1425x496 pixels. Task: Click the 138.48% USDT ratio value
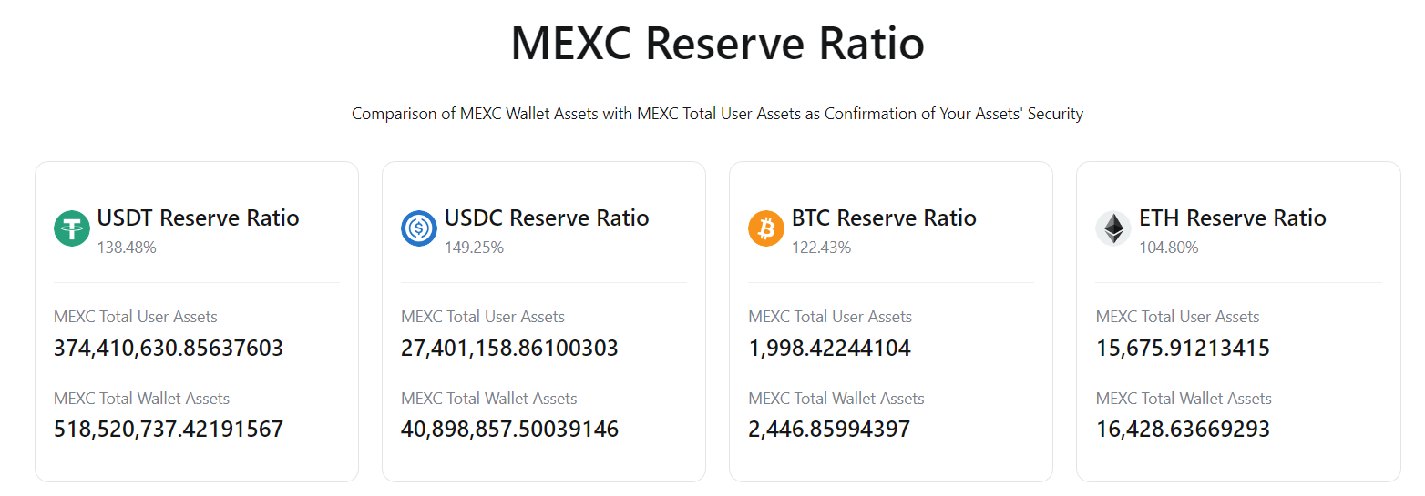[x=127, y=248]
